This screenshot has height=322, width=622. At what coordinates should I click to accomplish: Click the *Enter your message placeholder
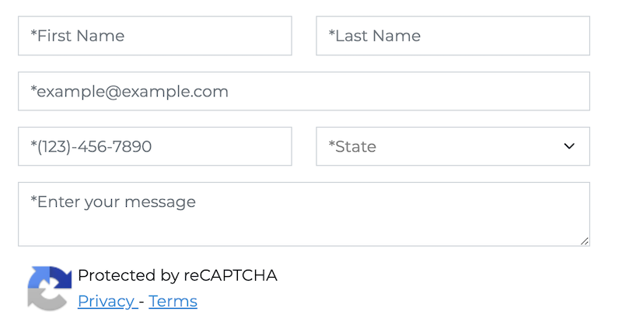(114, 202)
